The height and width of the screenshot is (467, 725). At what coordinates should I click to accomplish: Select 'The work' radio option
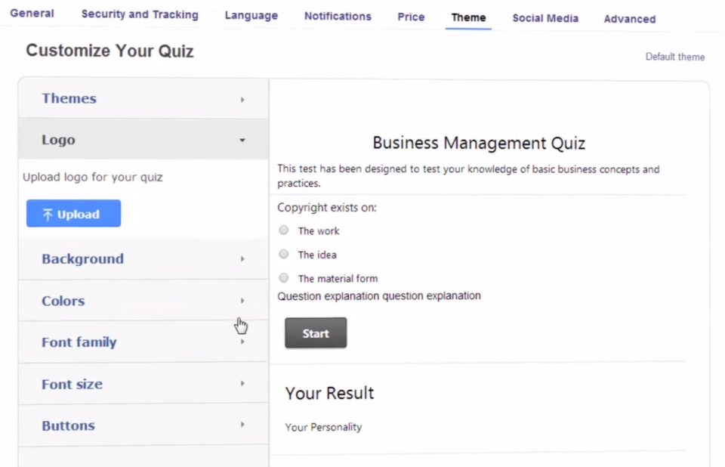283,230
